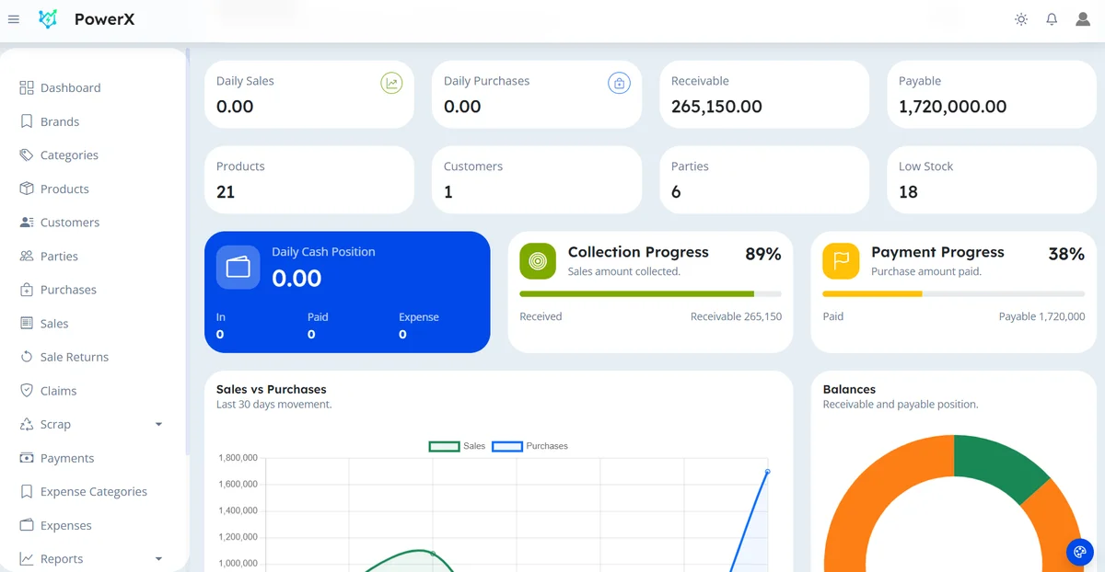The width and height of the screenshot is (1105, 572).
Task: Click the Sales list icon
Action: pyautogui.click(x=27, y=323)
